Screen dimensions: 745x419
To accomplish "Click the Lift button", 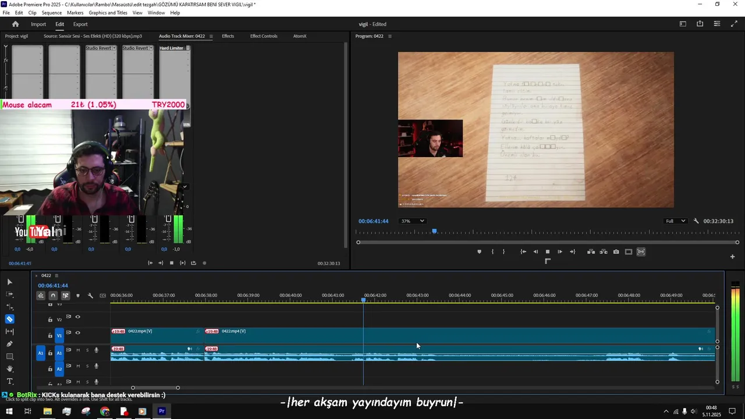I will [x=591, y=252].
